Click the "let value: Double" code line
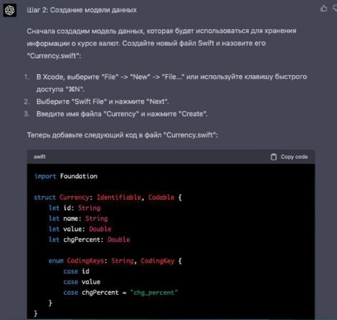The height and width of the screenshot is (320, 337). coord(80,229)
